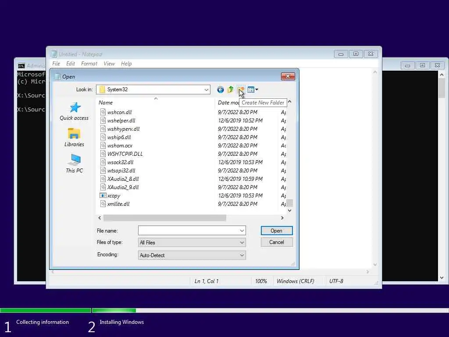Open Notepad File menu
449x337 pixels.
coord(56,64)
